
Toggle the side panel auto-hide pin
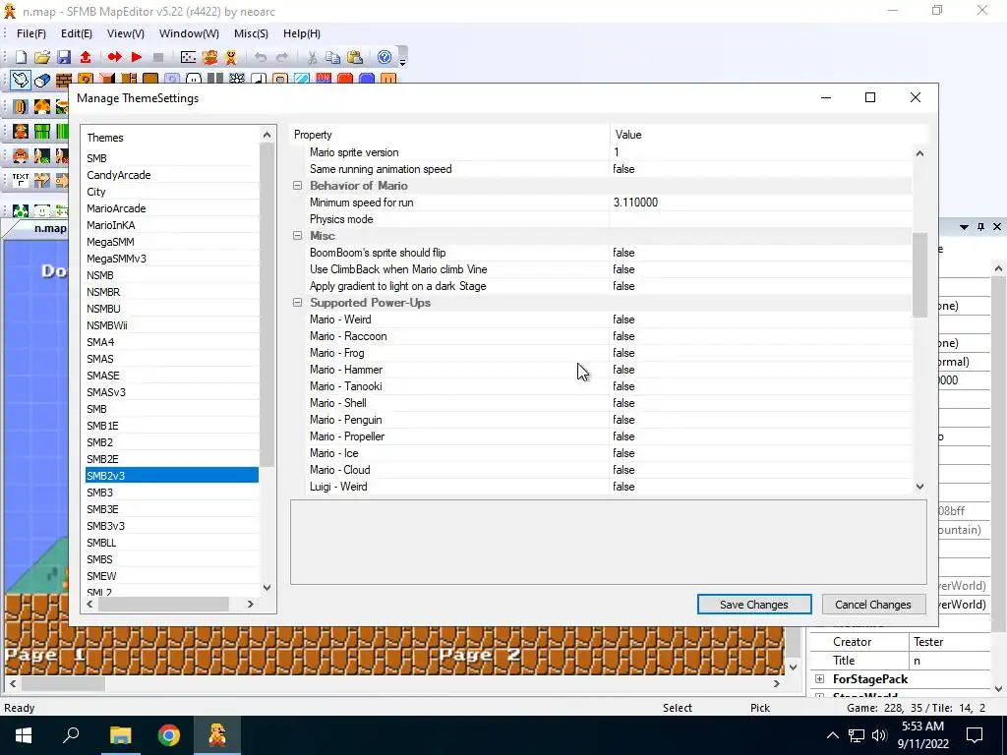pos(980,227)
